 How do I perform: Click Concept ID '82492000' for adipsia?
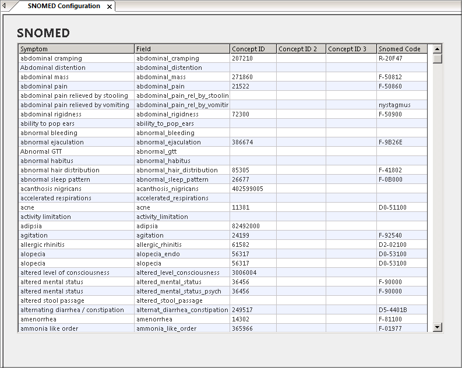click(253, 226)
